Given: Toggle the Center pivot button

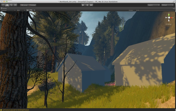Looking at the screenshot, I should point(24,5).
